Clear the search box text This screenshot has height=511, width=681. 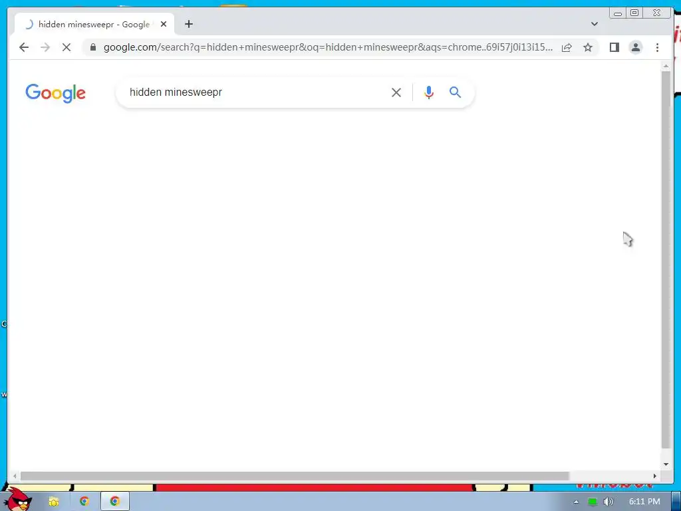(x=396, y=92)
